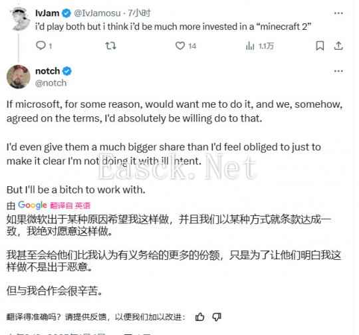The height and width of the screenshot is (335, 359).
Task: Like IvJam's tweet with heart icon
Action: pos(180,46)
